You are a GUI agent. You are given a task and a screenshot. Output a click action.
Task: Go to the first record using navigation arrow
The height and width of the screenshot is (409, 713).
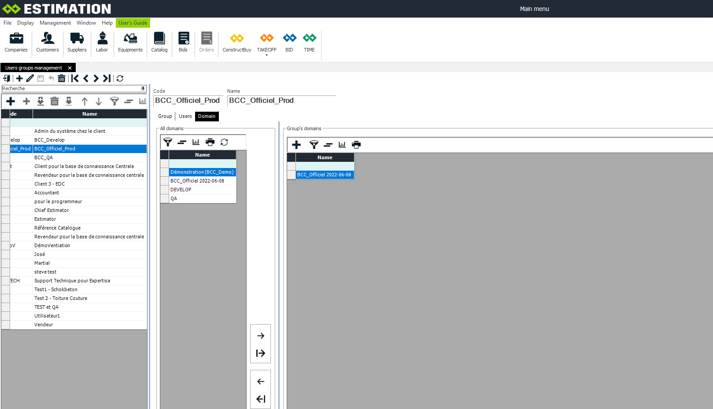[75, 78]
